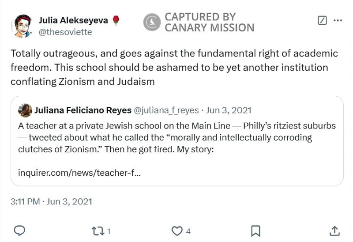
Task: Bookmark this tweet
Action: tap(255, 231)
